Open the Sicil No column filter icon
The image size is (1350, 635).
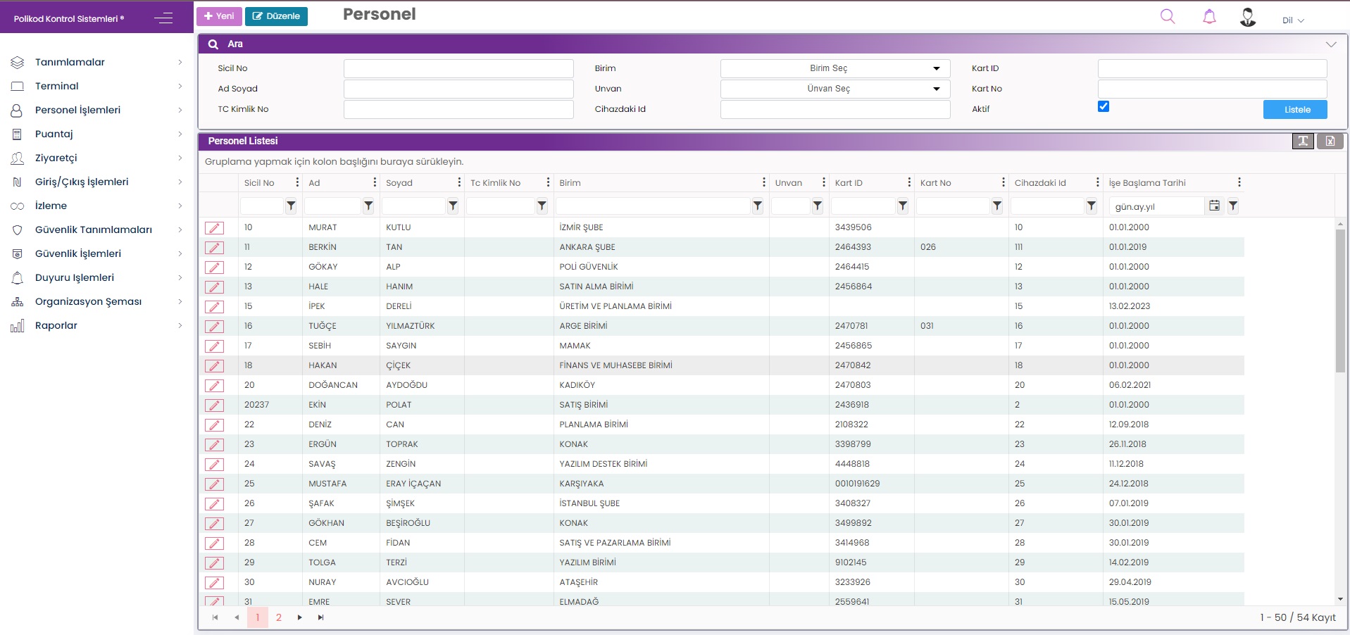[291, 206]
